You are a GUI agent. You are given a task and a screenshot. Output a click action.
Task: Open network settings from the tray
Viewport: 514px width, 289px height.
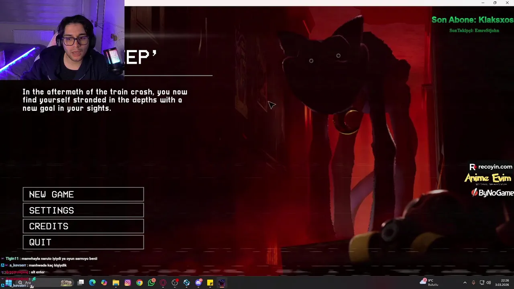(x=482, y=283)
